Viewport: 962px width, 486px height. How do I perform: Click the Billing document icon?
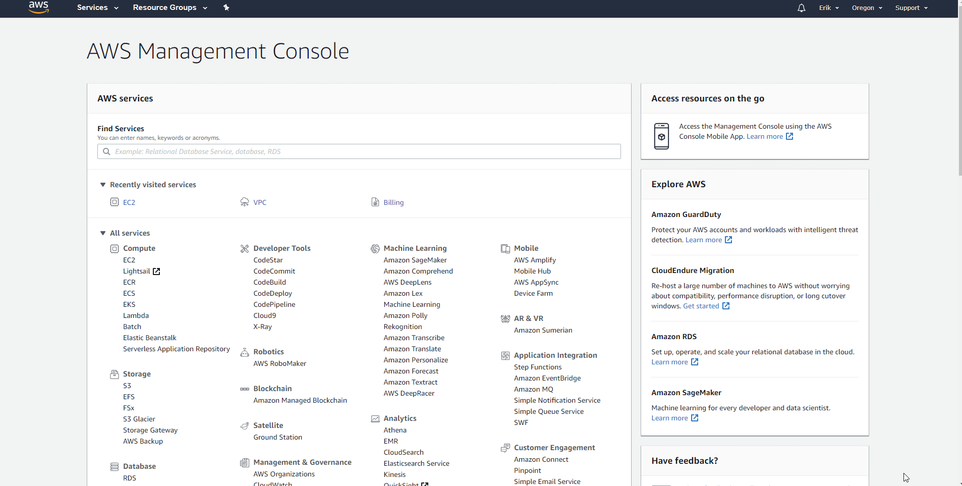pyautogui.click(x=375, y=202)
